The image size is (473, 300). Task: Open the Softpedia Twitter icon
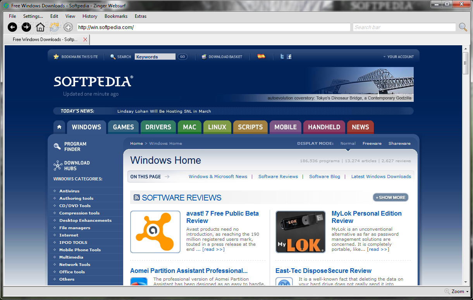282,57
